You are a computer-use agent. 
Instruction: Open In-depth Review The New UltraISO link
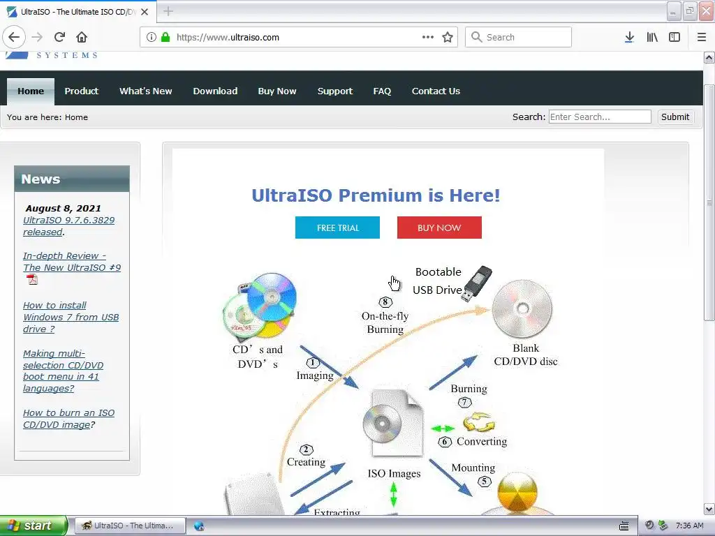point(72,262)
